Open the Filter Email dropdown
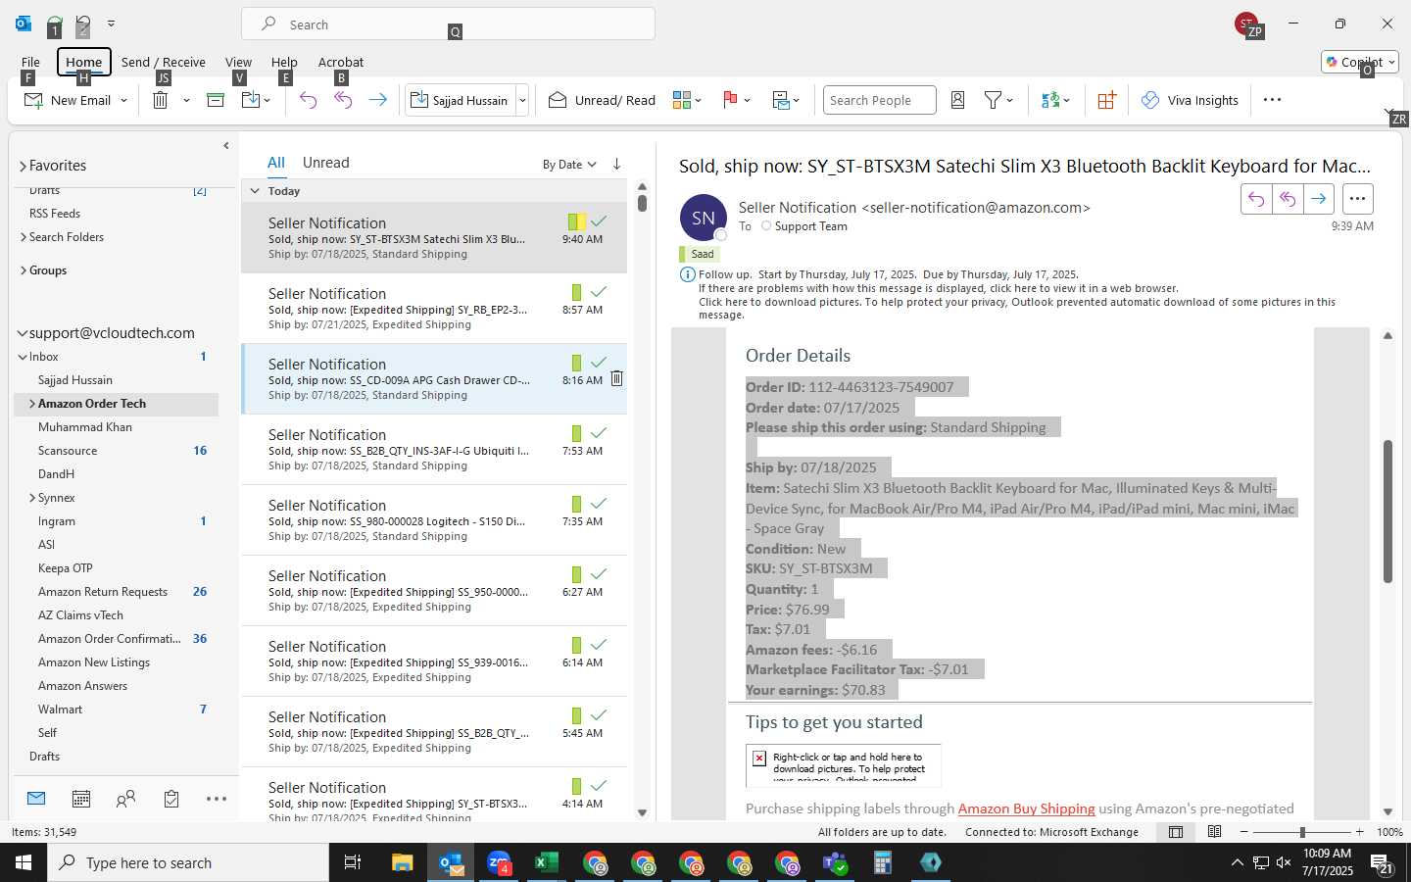Image resolution: width=1411 pixels, height=882 pixels. (x=997, y=100)
